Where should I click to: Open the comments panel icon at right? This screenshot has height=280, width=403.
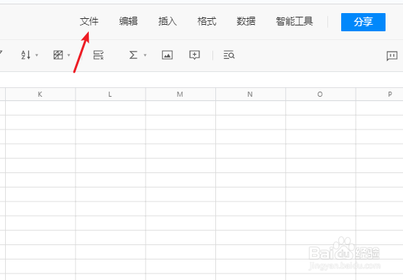click(x=392, y=56)
